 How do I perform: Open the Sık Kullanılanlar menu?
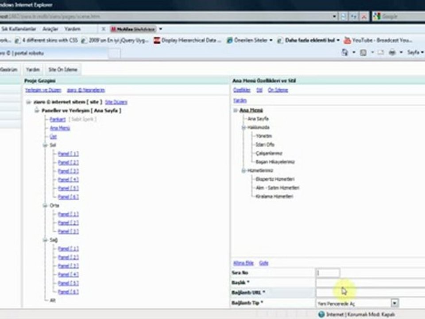pos(19,29)
